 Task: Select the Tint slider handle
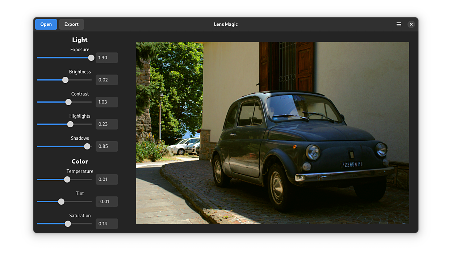pyautogui.click(x=61, y=202)
